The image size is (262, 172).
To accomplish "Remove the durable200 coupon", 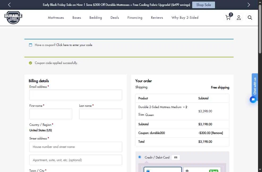I will point(217,133).
